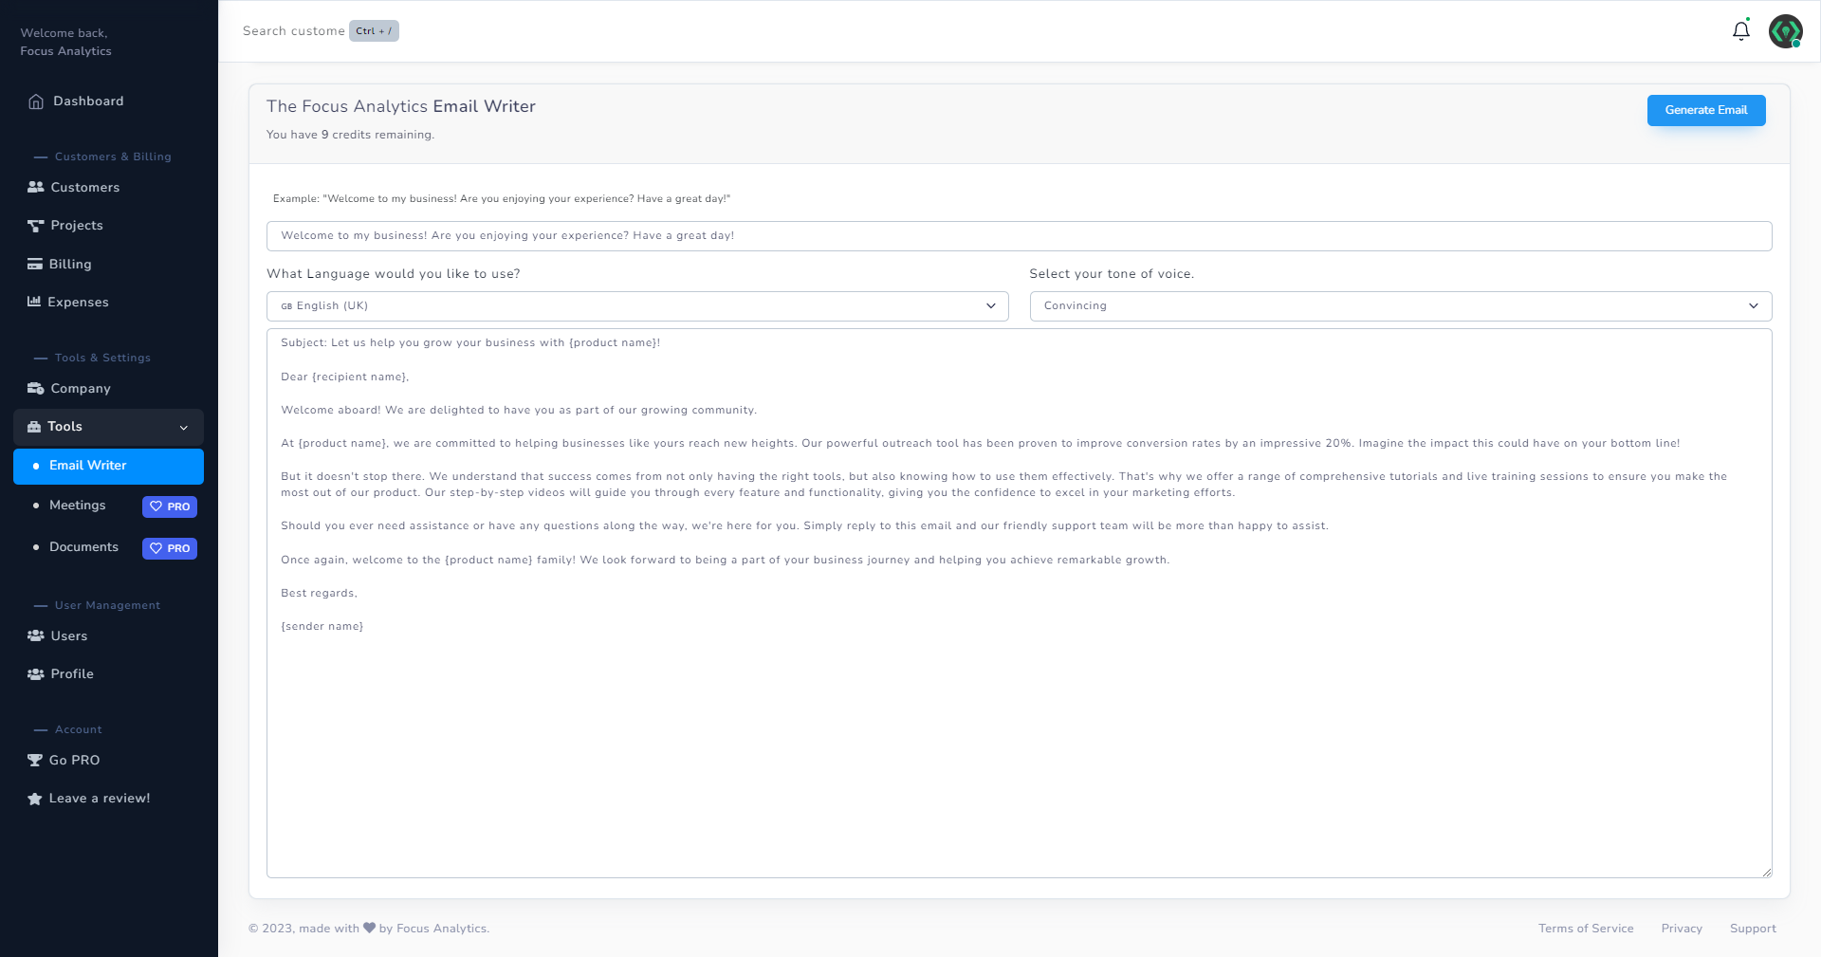Select Email Writer in the sidebar
The image size is (1821, 957).
[88, 466]
